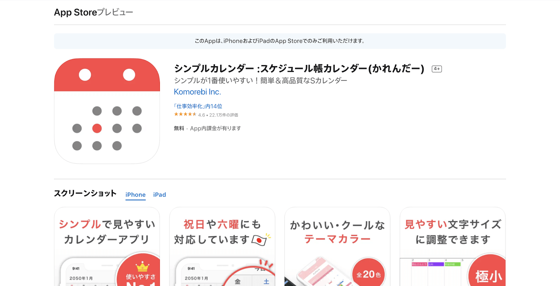The height and width of the screenshot is (286, 560).
Task: Click the 4.6 • 22.1万件の評価 text
Action: [x=218, y=115]
